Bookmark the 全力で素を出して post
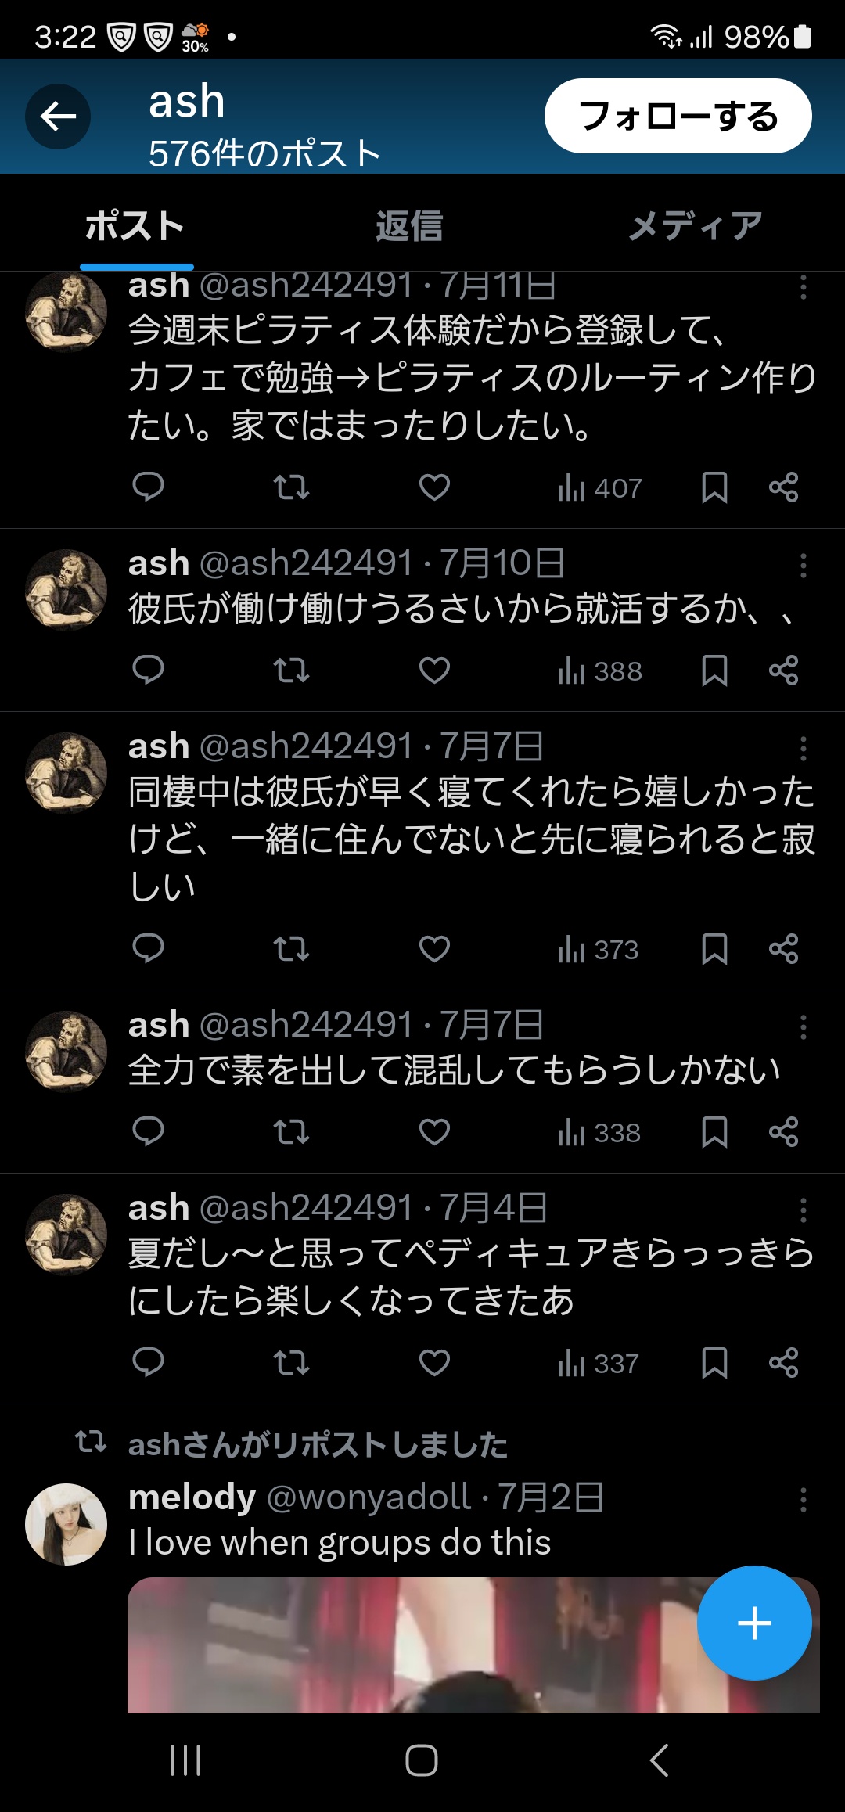The width and height of the screenshot is (845, 1812). (714, 1132)
